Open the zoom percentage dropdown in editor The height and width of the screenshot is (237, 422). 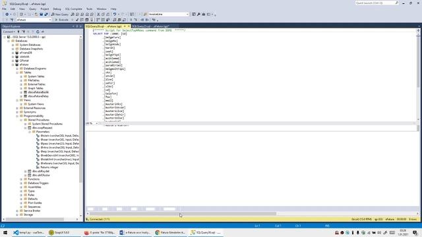coord(97,123)
